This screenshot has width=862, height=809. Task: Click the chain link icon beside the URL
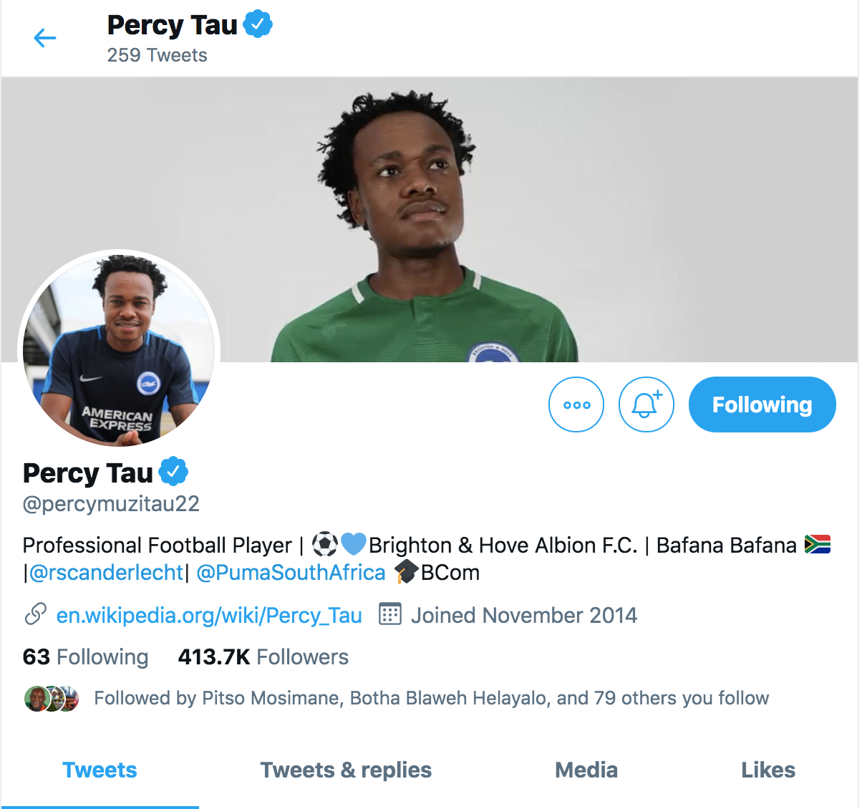(36, 614)
